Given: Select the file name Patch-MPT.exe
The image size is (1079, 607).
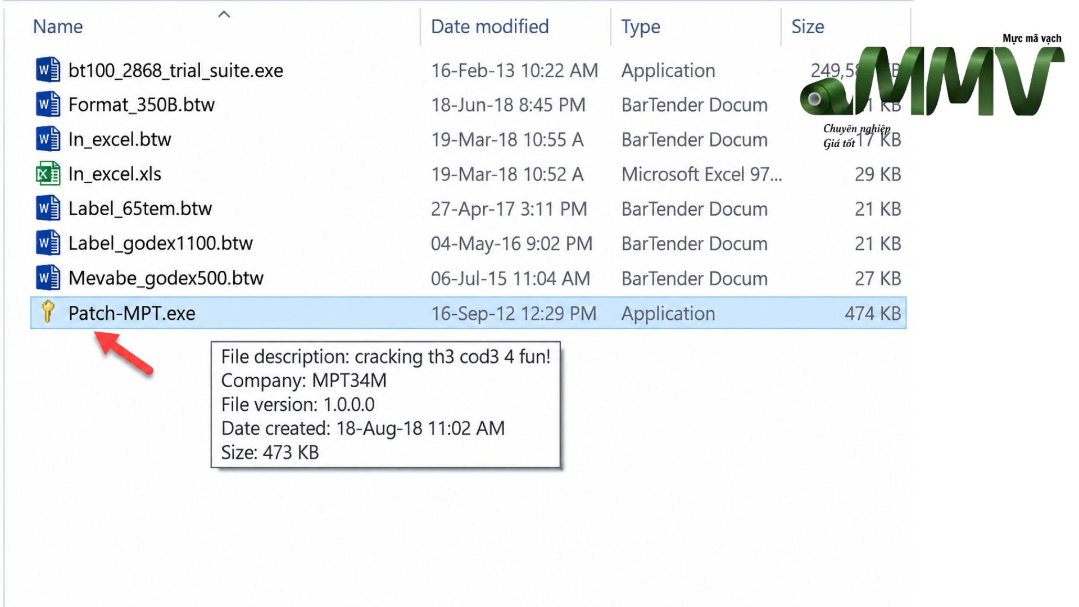Looking at the screenshot, I should 132,314.
